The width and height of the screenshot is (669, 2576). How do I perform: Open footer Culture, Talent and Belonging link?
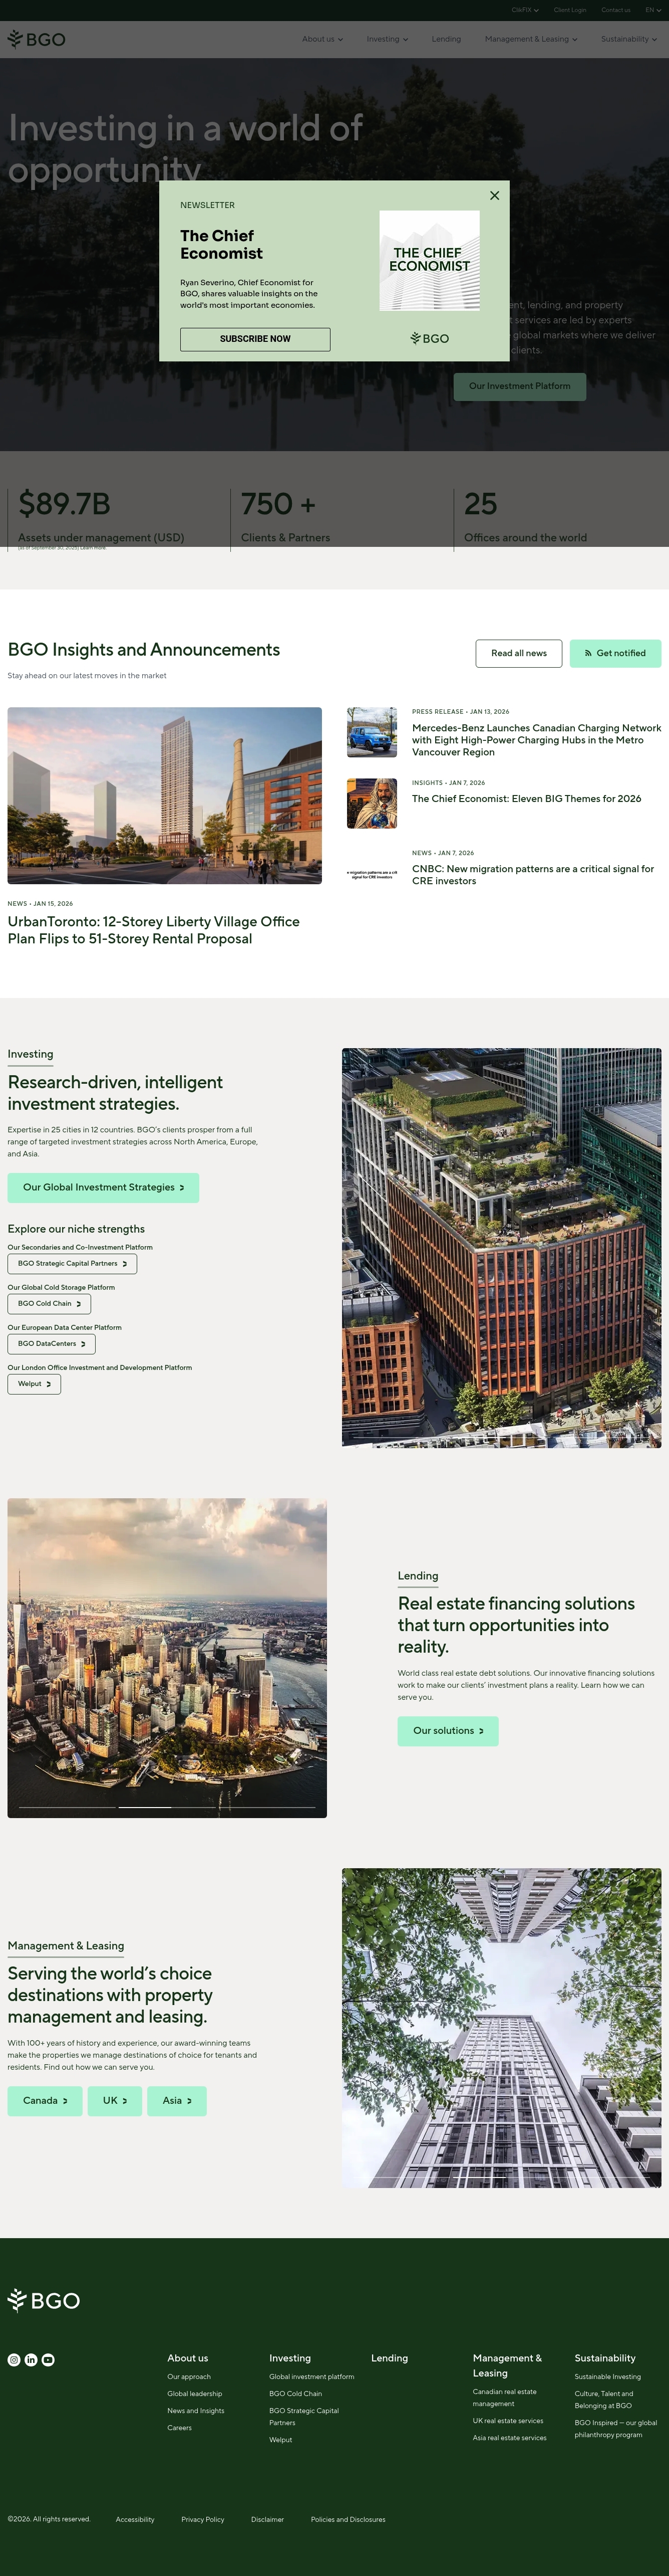click(604, 2400)
